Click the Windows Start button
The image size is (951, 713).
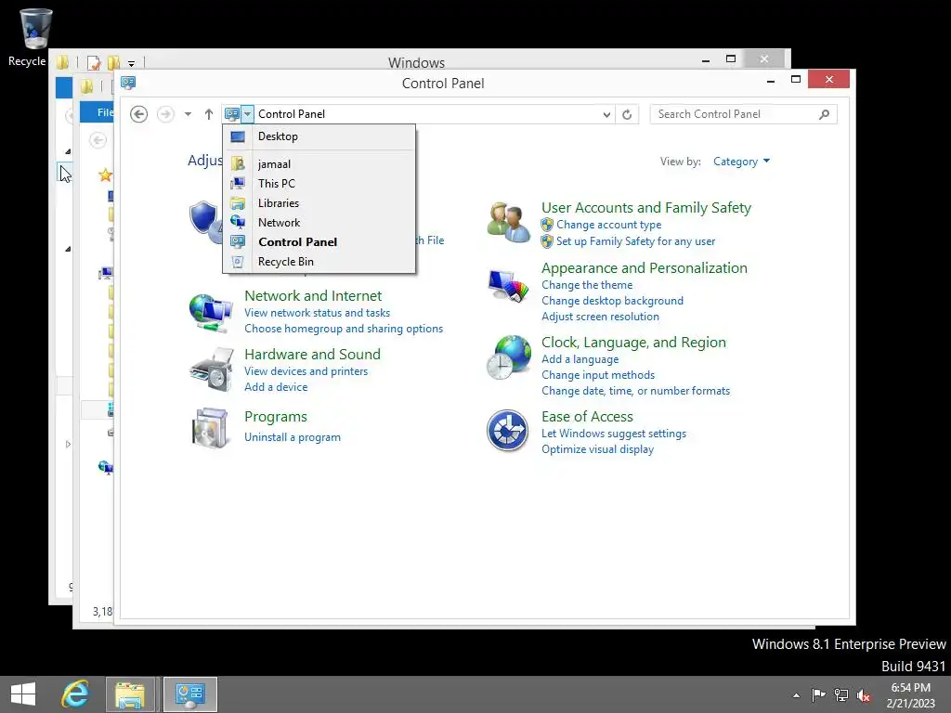(x=23, y=694)
